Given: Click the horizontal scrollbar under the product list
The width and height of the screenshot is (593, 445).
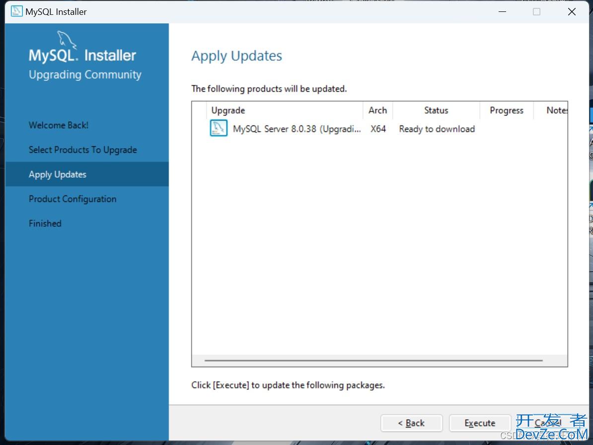Looking at the screenshot, I should pos(373,361).
